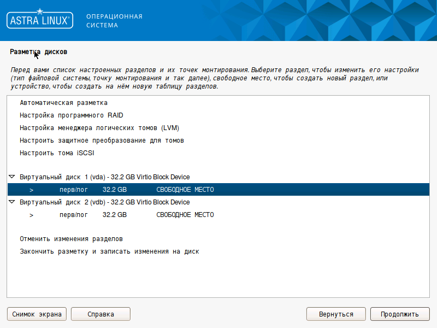Collapse the Виртуальный диск 1 (vda) triangle
This screenshot has width=437, height=328.
click(x=12, y=177)
